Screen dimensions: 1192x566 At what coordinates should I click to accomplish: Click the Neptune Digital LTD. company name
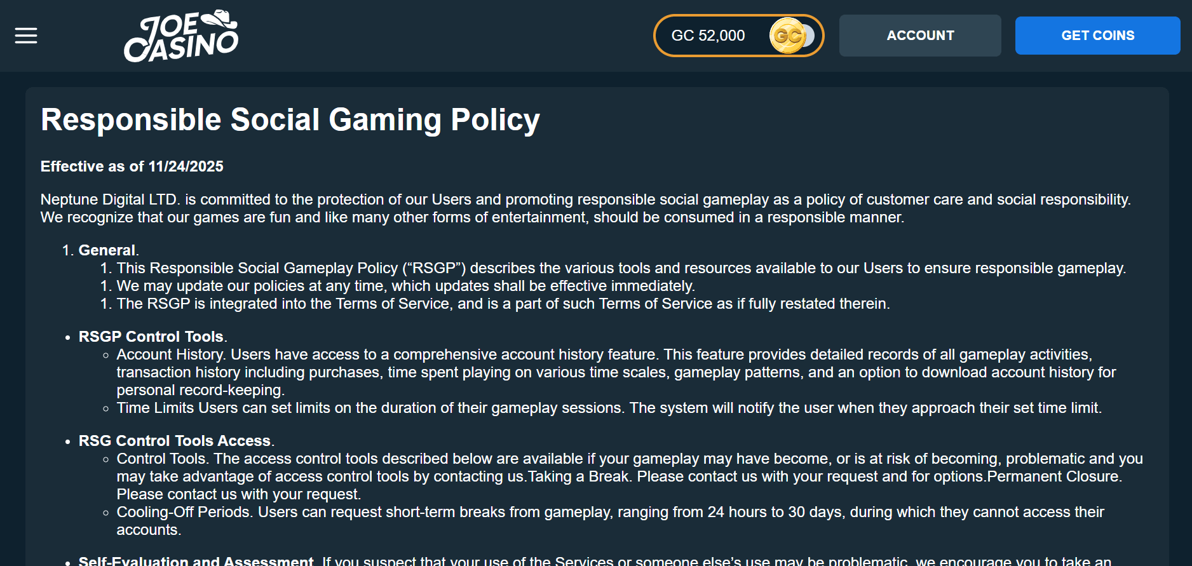pyautogui.click(x=109, y=199)
